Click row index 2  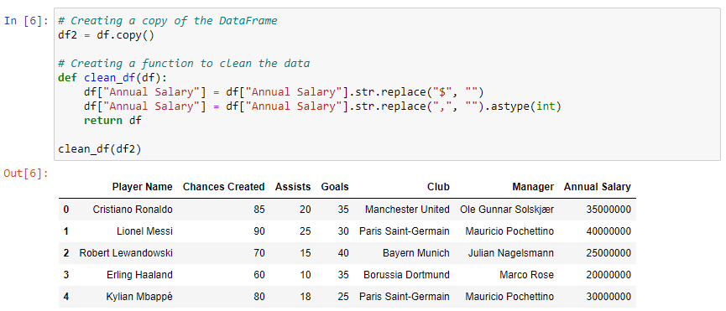(66, 253)
